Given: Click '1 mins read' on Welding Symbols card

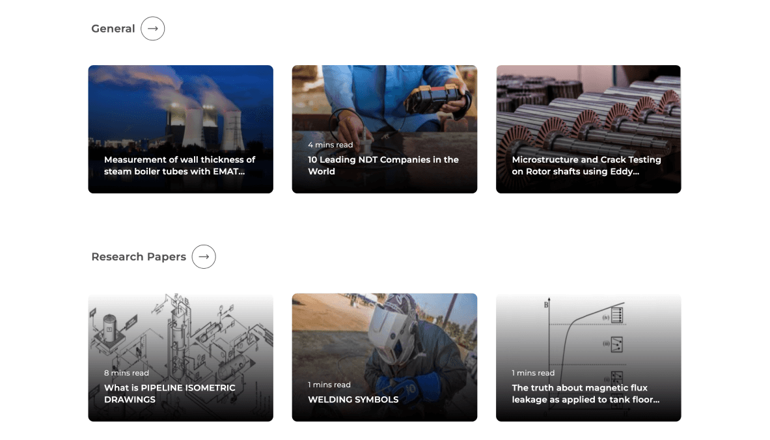Looking at the screenshot, I should [329, 385].
